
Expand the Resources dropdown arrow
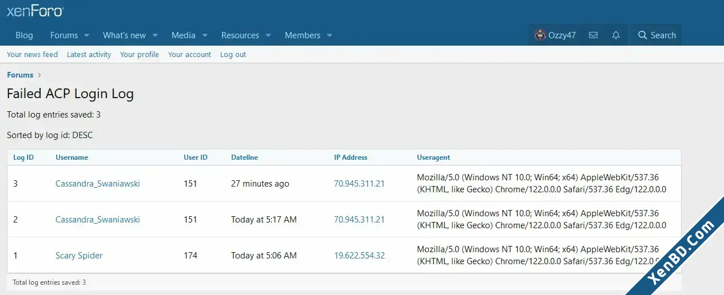pos(268,35)
